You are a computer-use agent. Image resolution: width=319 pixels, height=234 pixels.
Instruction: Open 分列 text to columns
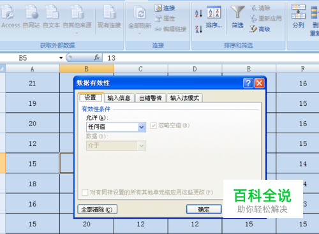point(298,17)
